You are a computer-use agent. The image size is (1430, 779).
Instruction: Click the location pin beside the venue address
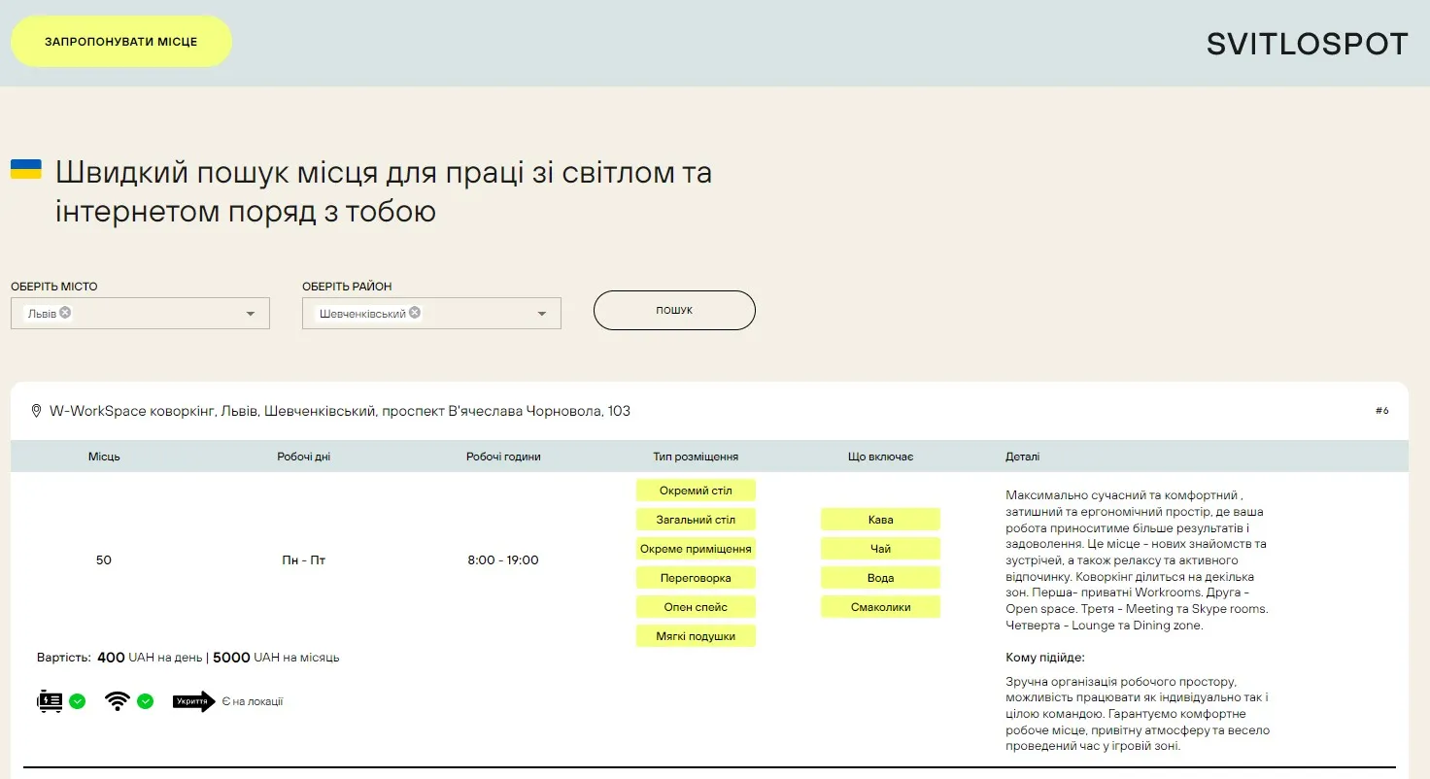point(36,410)
